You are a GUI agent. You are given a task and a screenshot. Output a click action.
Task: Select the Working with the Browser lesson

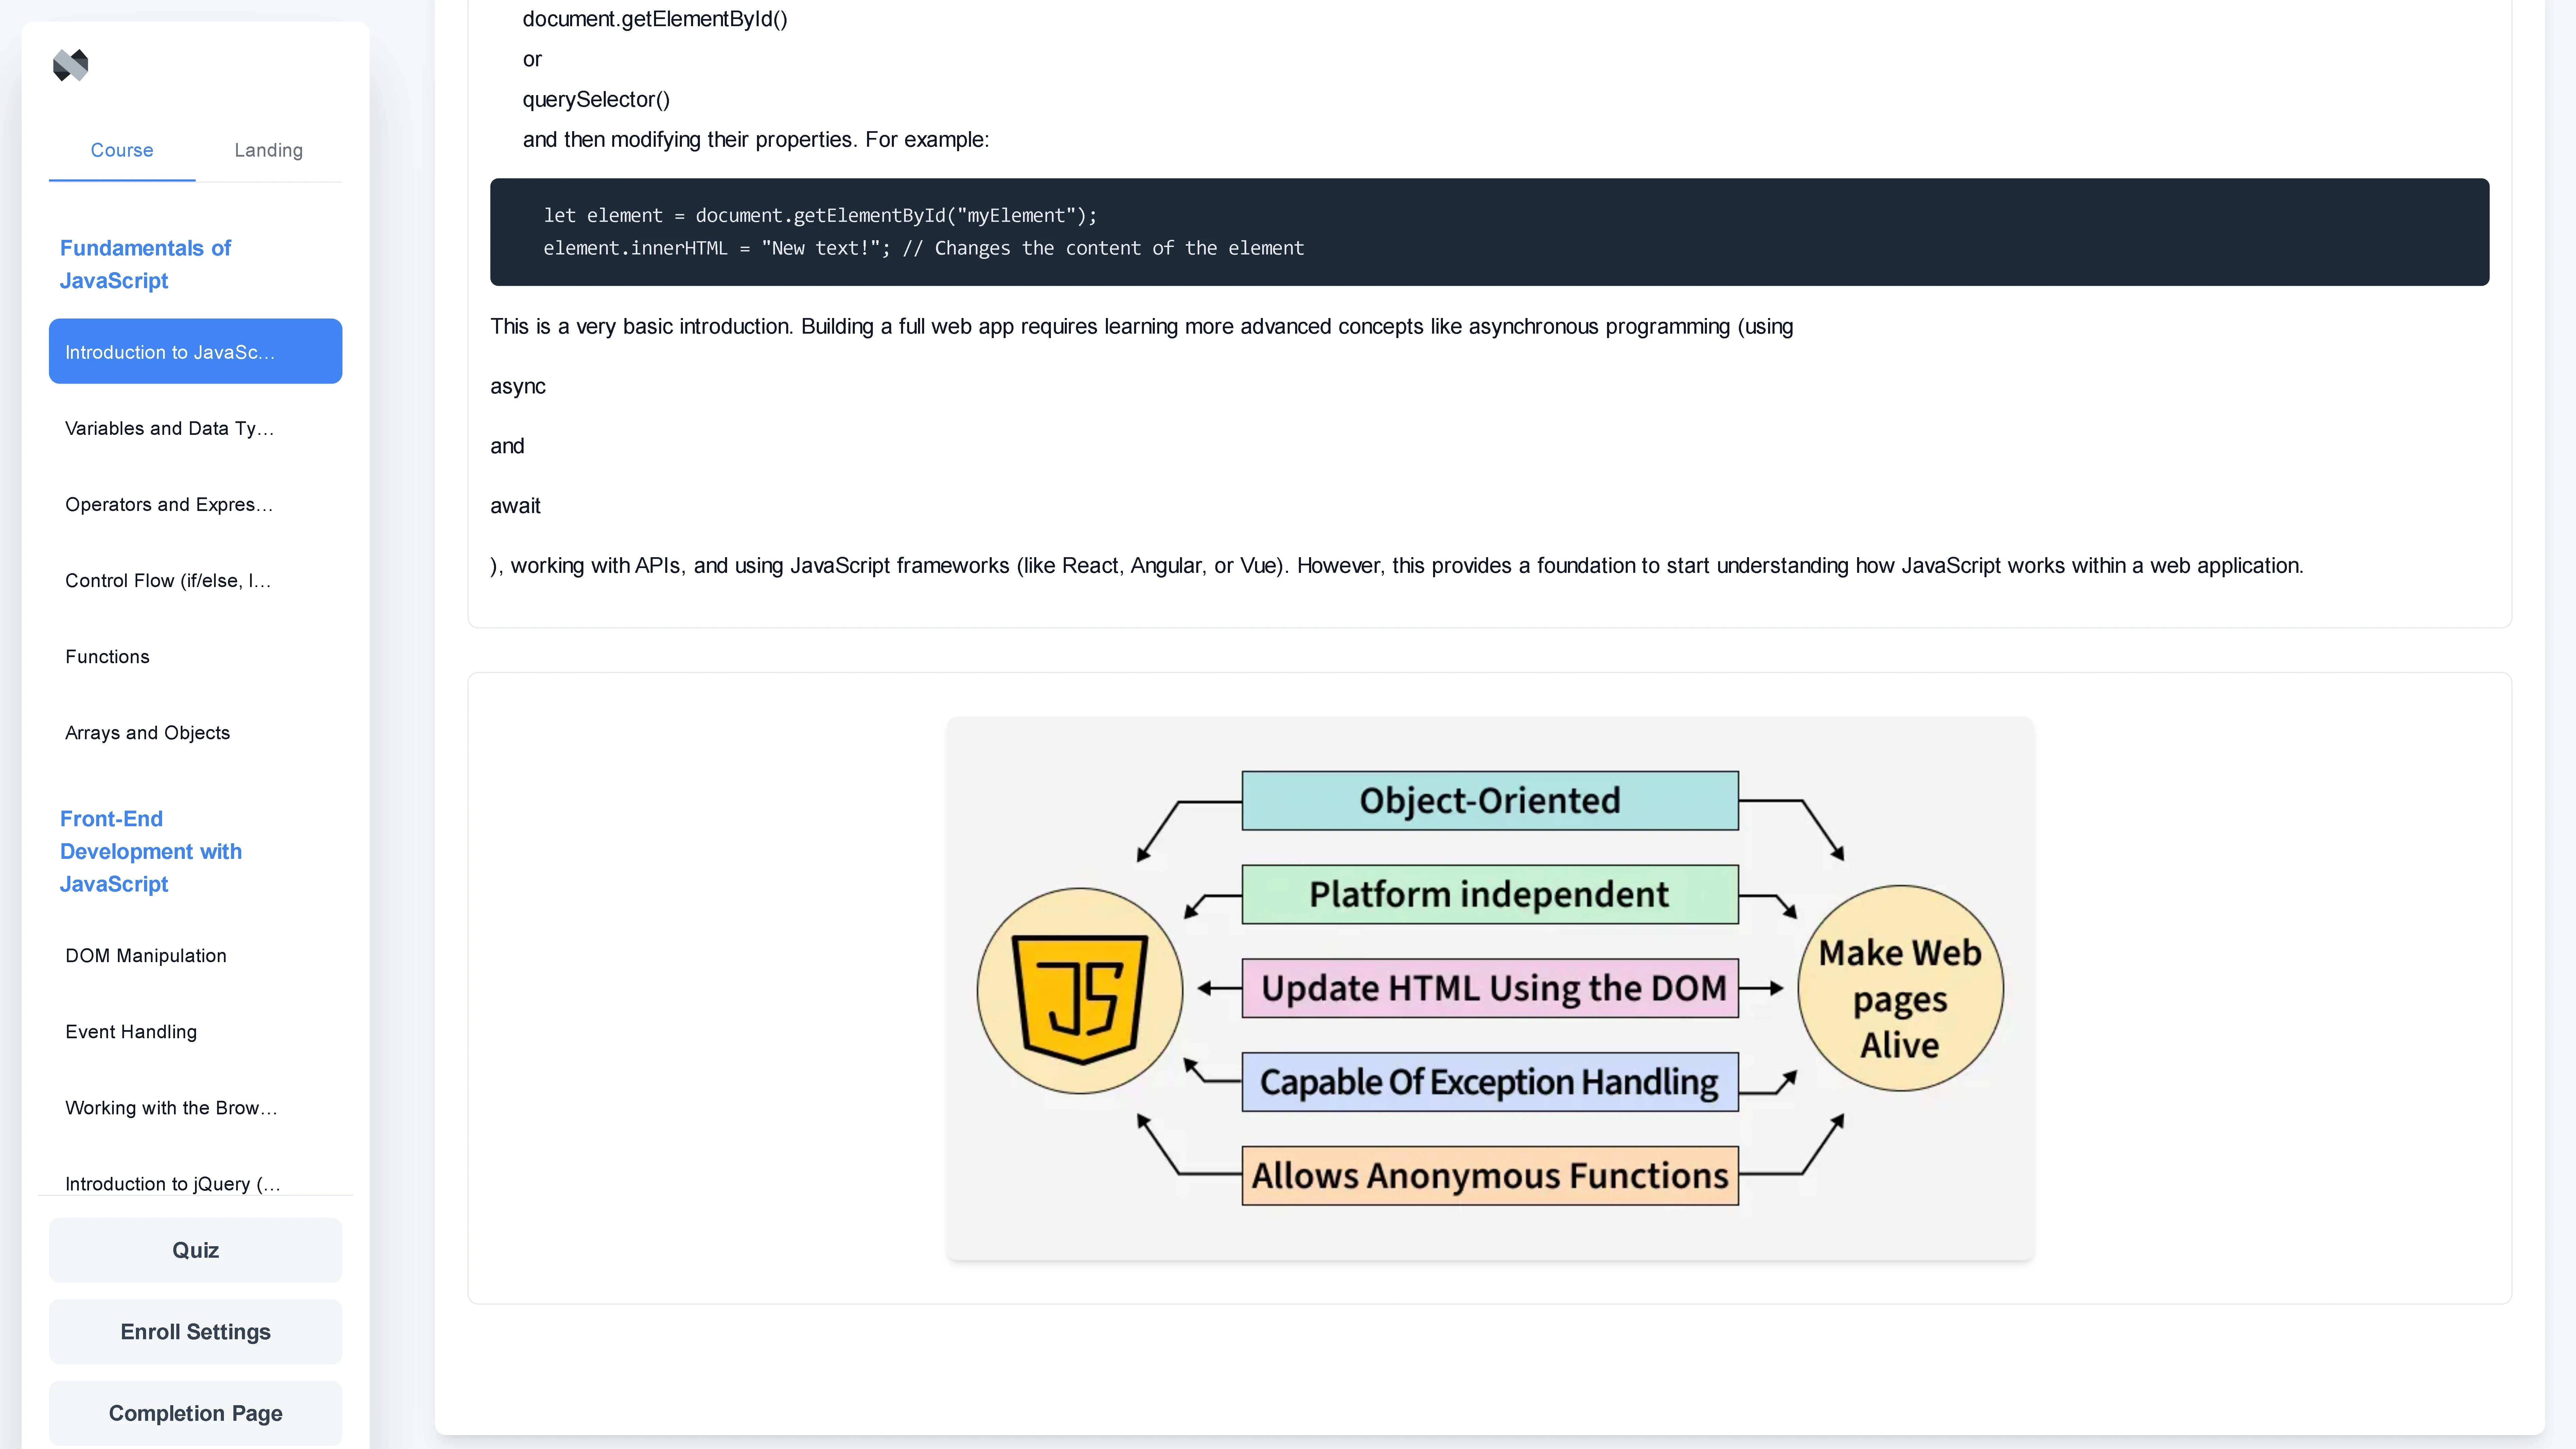pos(171,1107)
